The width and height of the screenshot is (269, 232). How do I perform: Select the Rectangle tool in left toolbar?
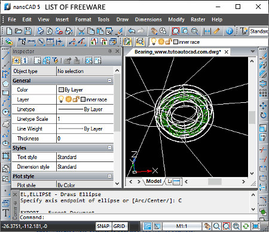point(6,93)
